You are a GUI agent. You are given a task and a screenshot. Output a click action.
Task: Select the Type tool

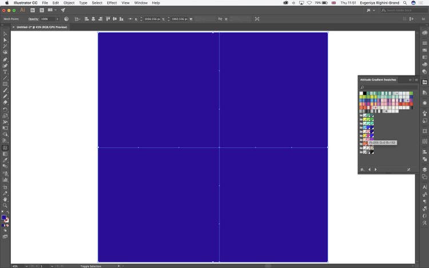[x=5, y=71]
